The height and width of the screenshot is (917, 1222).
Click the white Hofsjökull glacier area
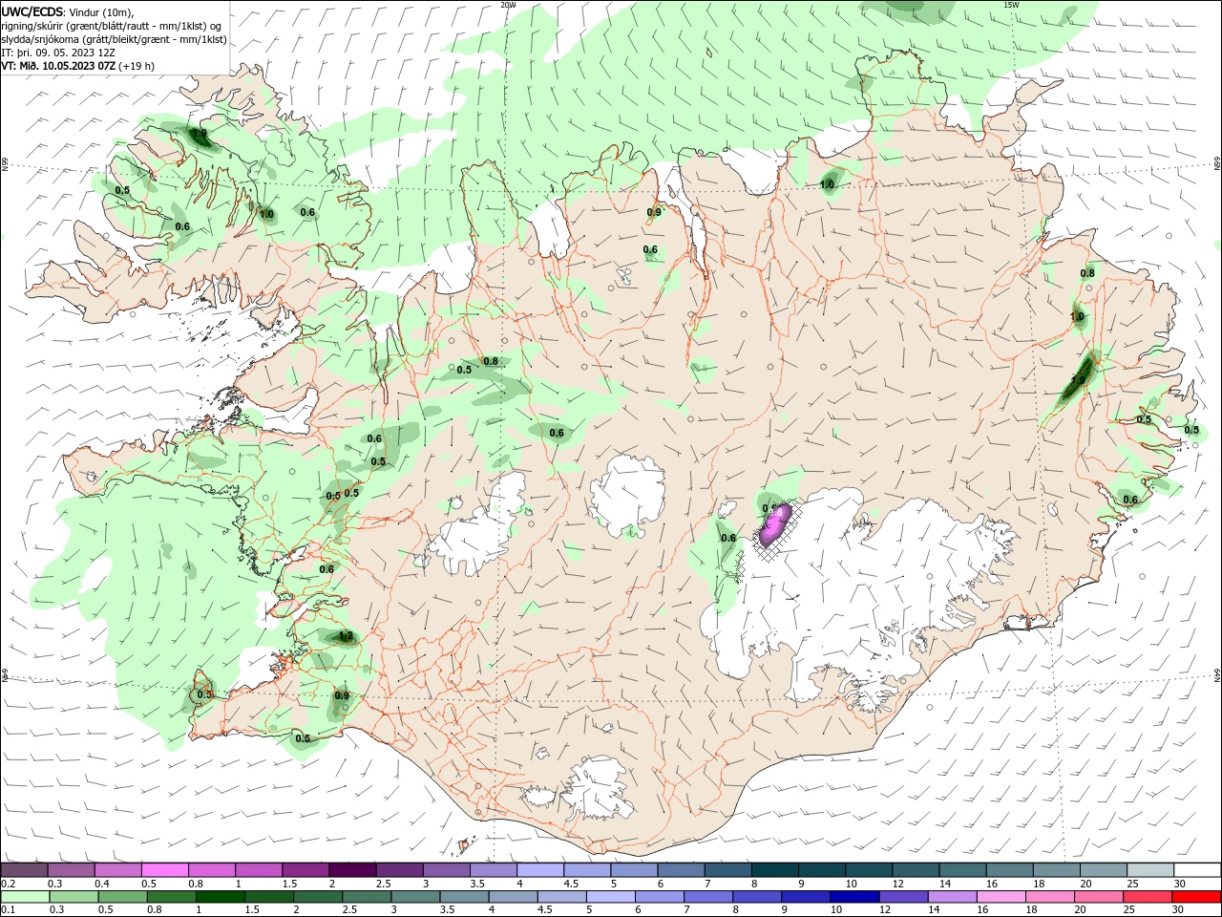(x=627, y=495)
